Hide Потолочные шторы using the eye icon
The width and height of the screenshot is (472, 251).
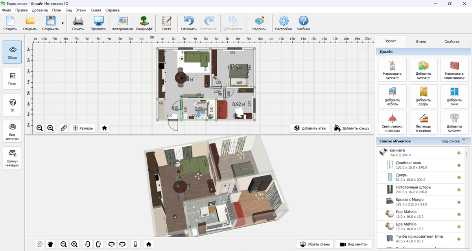pos(459,189)
